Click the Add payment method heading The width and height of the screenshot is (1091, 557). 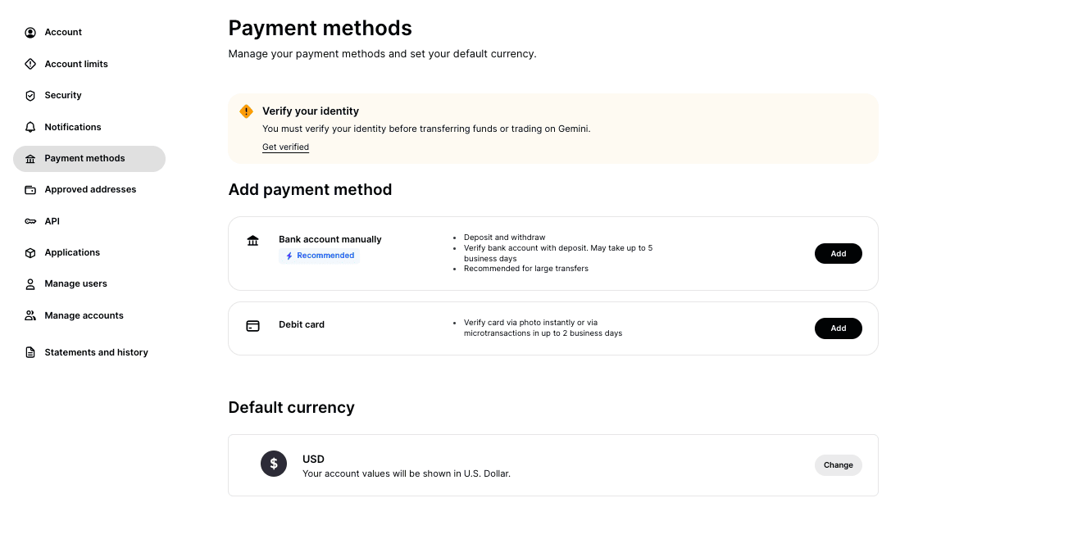[x=310, y=190]
